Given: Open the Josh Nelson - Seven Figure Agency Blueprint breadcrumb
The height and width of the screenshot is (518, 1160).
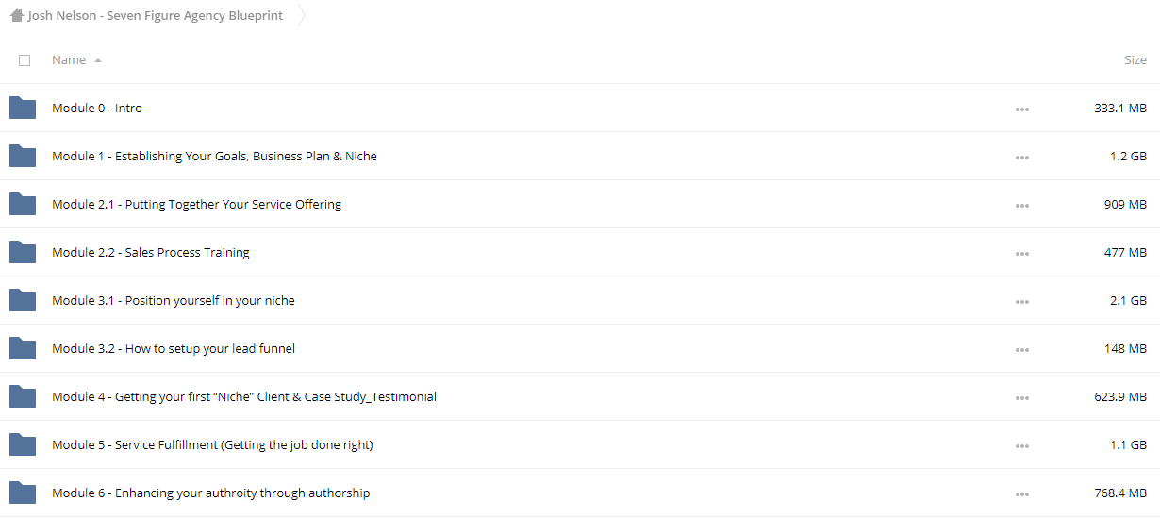Looking at the screenshot, I should pyautogui.click(x=156, y=15).
